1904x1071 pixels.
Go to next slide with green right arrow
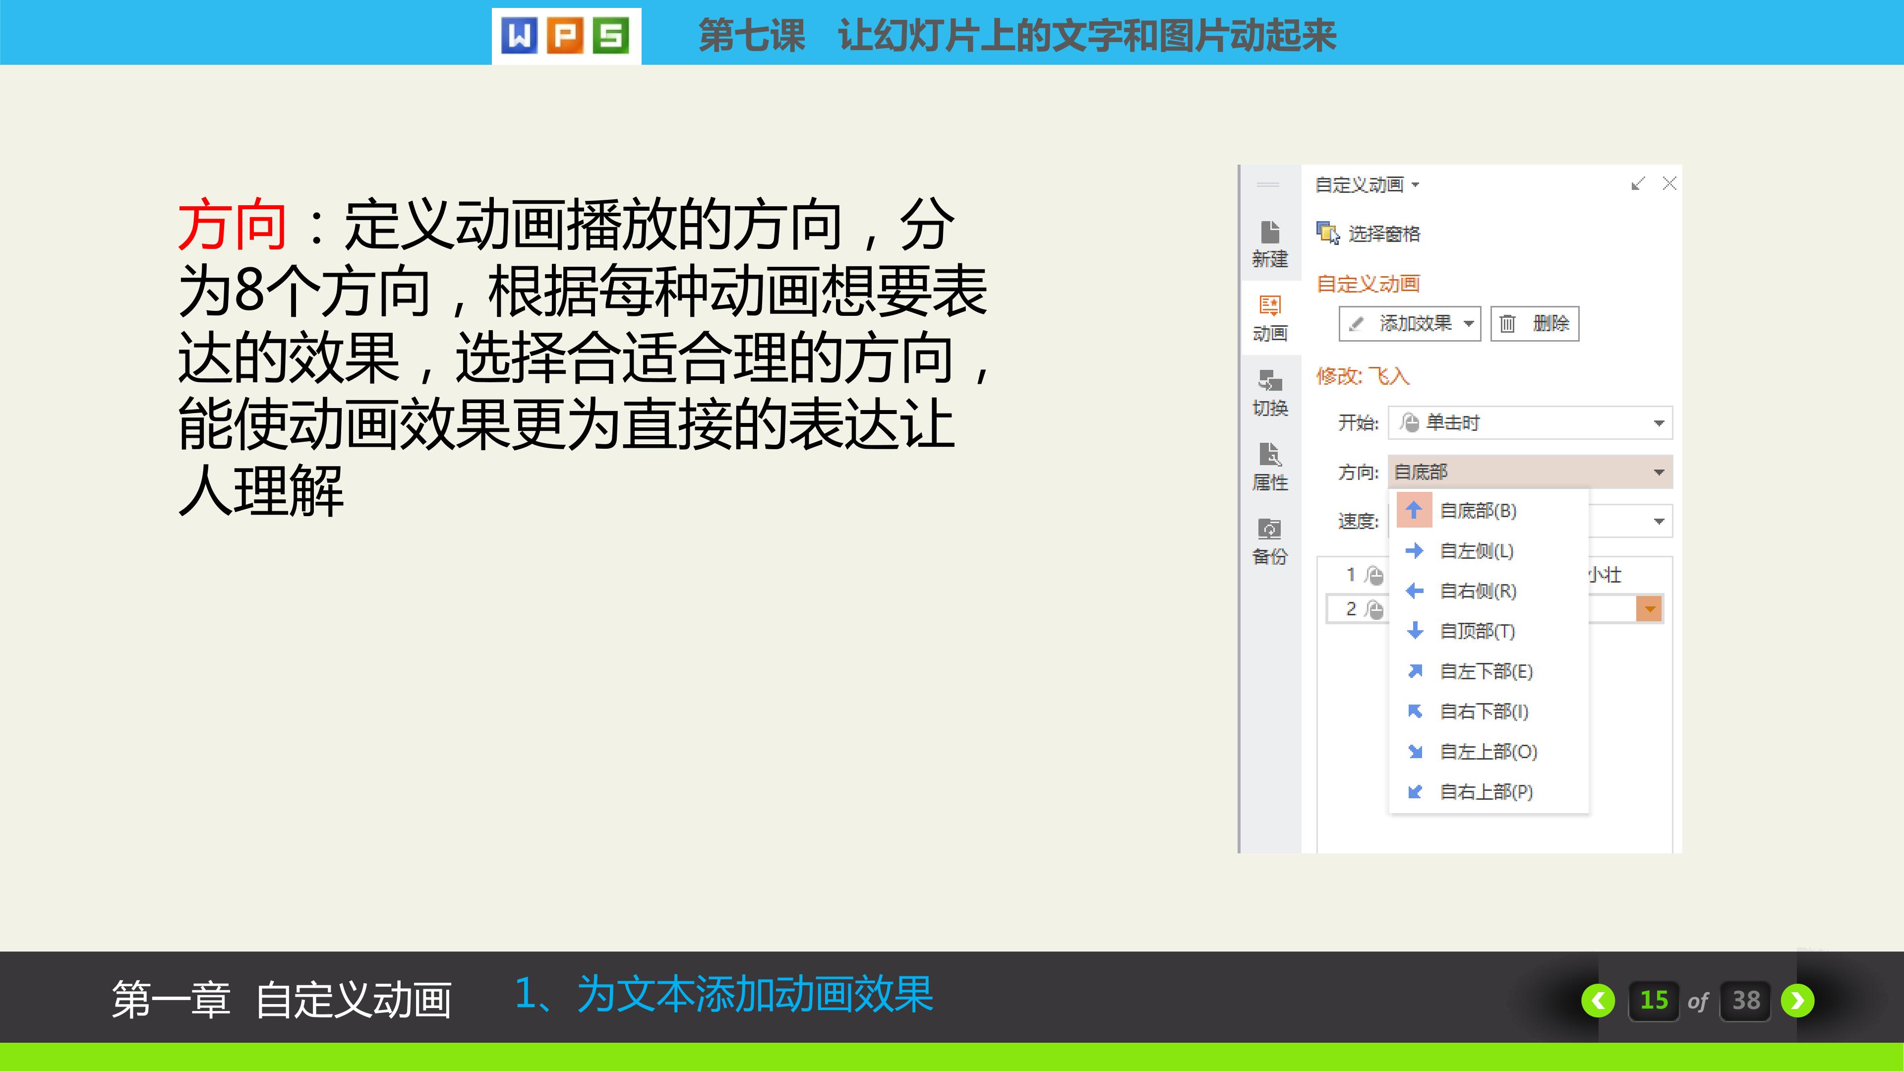tap(1797, 1000)
